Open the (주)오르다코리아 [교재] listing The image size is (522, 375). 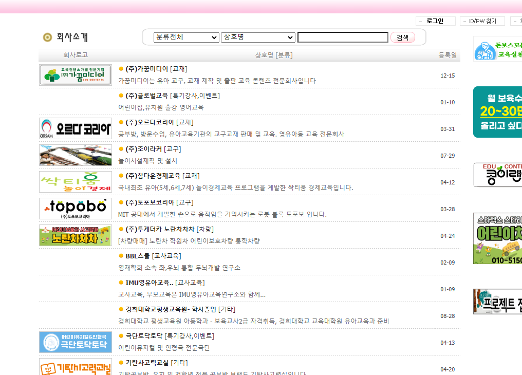[x=159, y=122]
